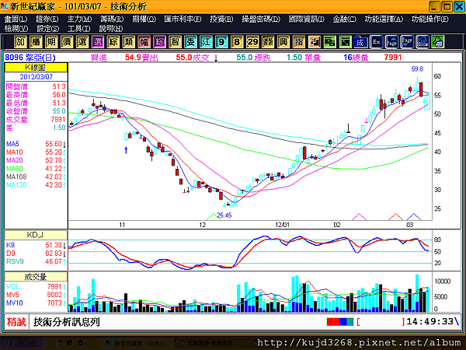Image resolution: width=466 pixels, height=350 pixels.
Task: Click the 成交量 volume panel header
Action: [36, 277]
